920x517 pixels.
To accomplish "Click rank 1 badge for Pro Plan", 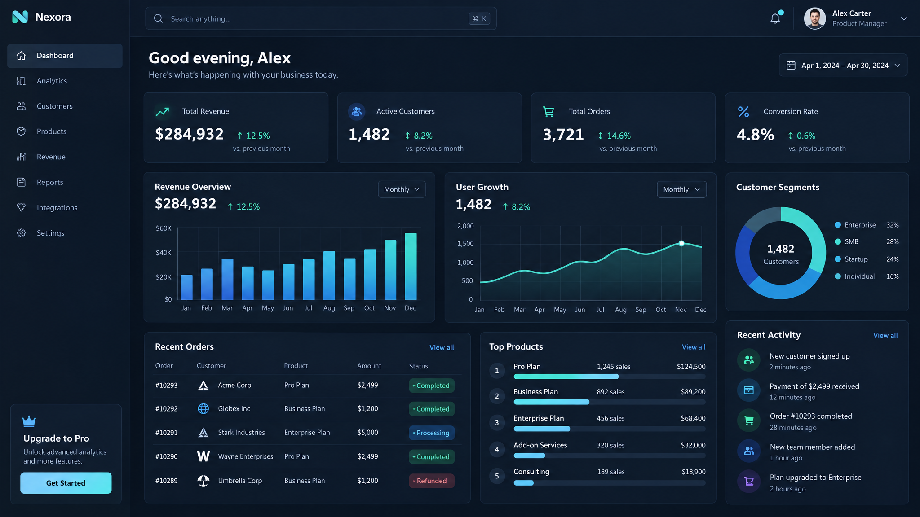I will 497,371.
